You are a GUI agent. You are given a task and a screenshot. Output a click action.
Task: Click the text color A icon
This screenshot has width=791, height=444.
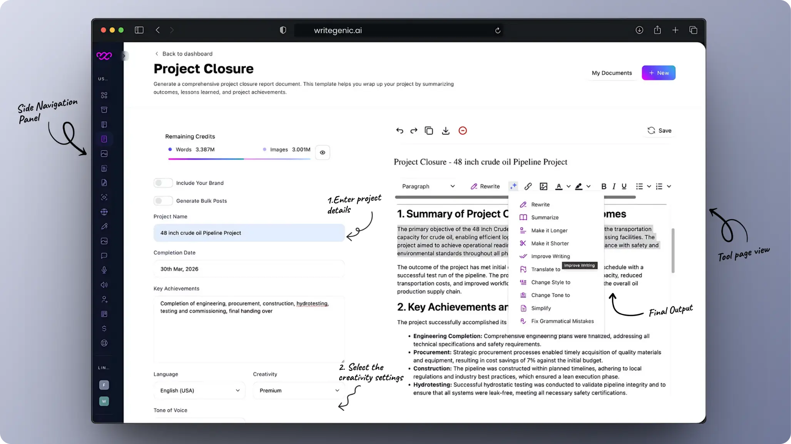pyautogui.click(x=559, y=186)
